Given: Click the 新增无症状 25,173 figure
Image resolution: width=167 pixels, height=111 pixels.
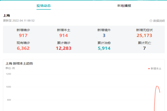Looking at the screenshot, I should coord(144,35).
